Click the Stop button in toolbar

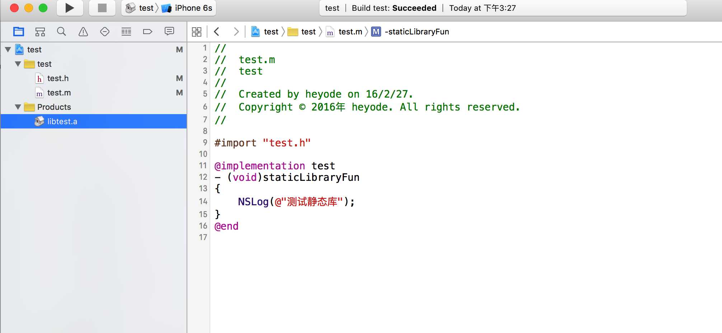click(x=102, y=8)
